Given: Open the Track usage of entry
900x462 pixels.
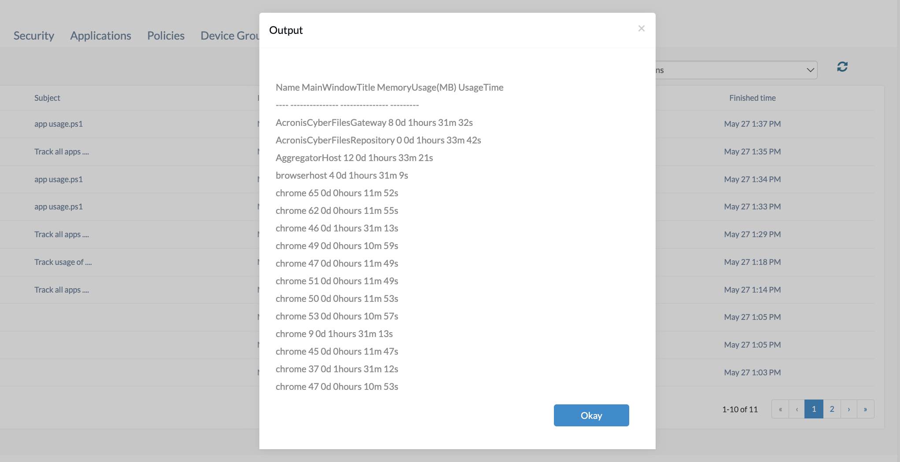Looking at the screenshot, I should (63, 262).
